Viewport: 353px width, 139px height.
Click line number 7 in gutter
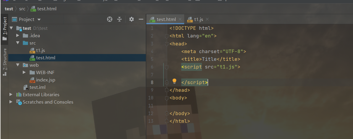(152, 75)
